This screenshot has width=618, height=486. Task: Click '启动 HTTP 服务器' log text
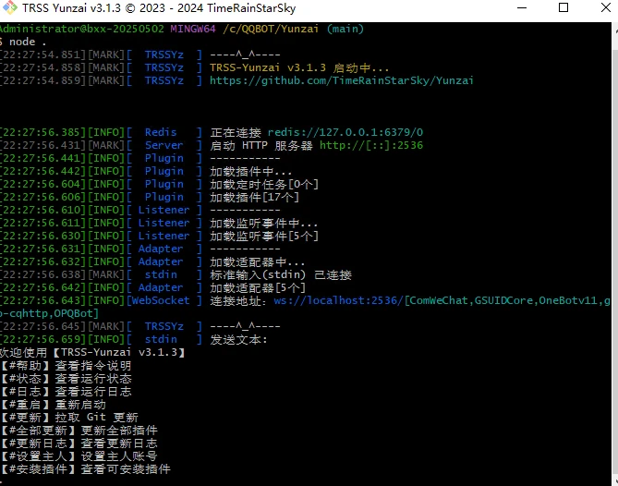pos(261,145)
